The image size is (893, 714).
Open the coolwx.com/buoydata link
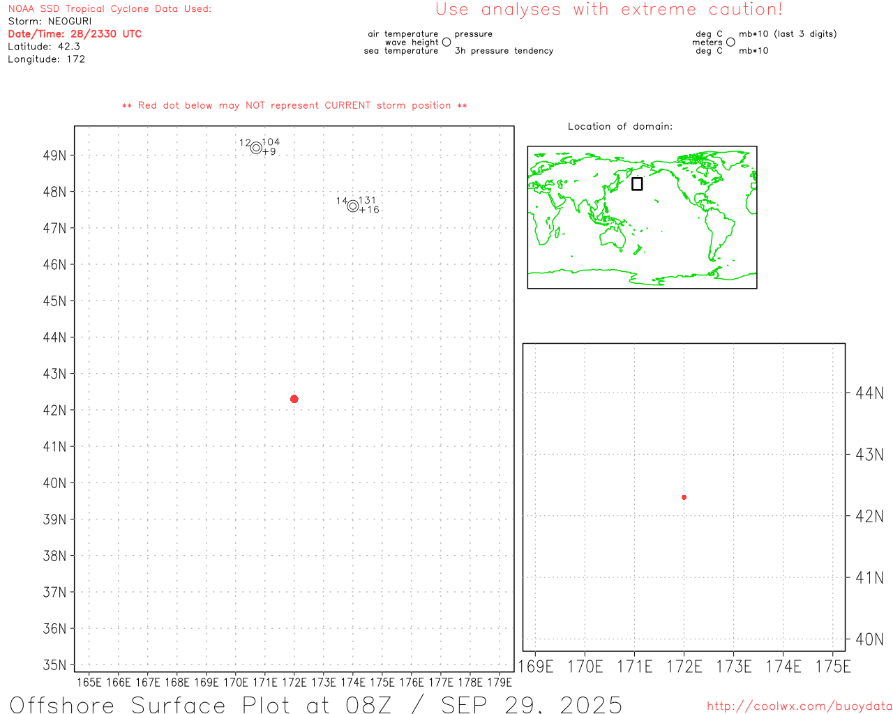point(800,706)
